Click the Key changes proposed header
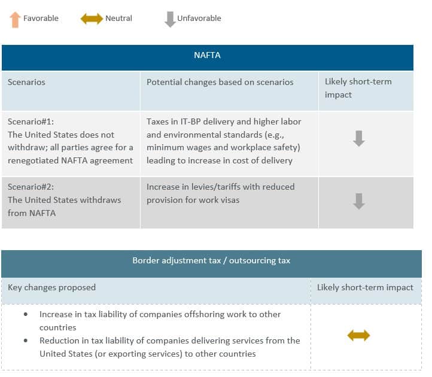The width and height of the screenshot is (432, 377). click(51, 287)
